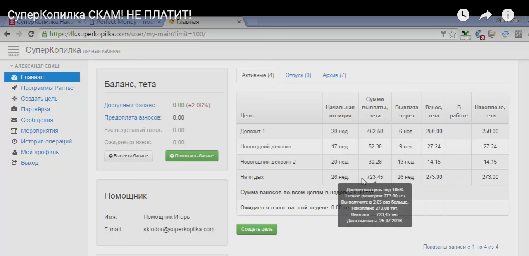Reload the page with the refresh icon
The image size is (529, 256).
[31, 34]
